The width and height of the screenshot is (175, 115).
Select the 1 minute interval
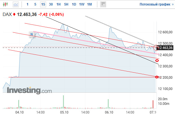pos(27,4)
